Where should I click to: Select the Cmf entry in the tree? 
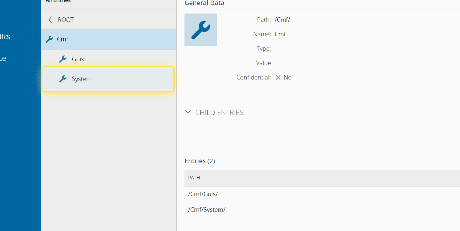63,39
